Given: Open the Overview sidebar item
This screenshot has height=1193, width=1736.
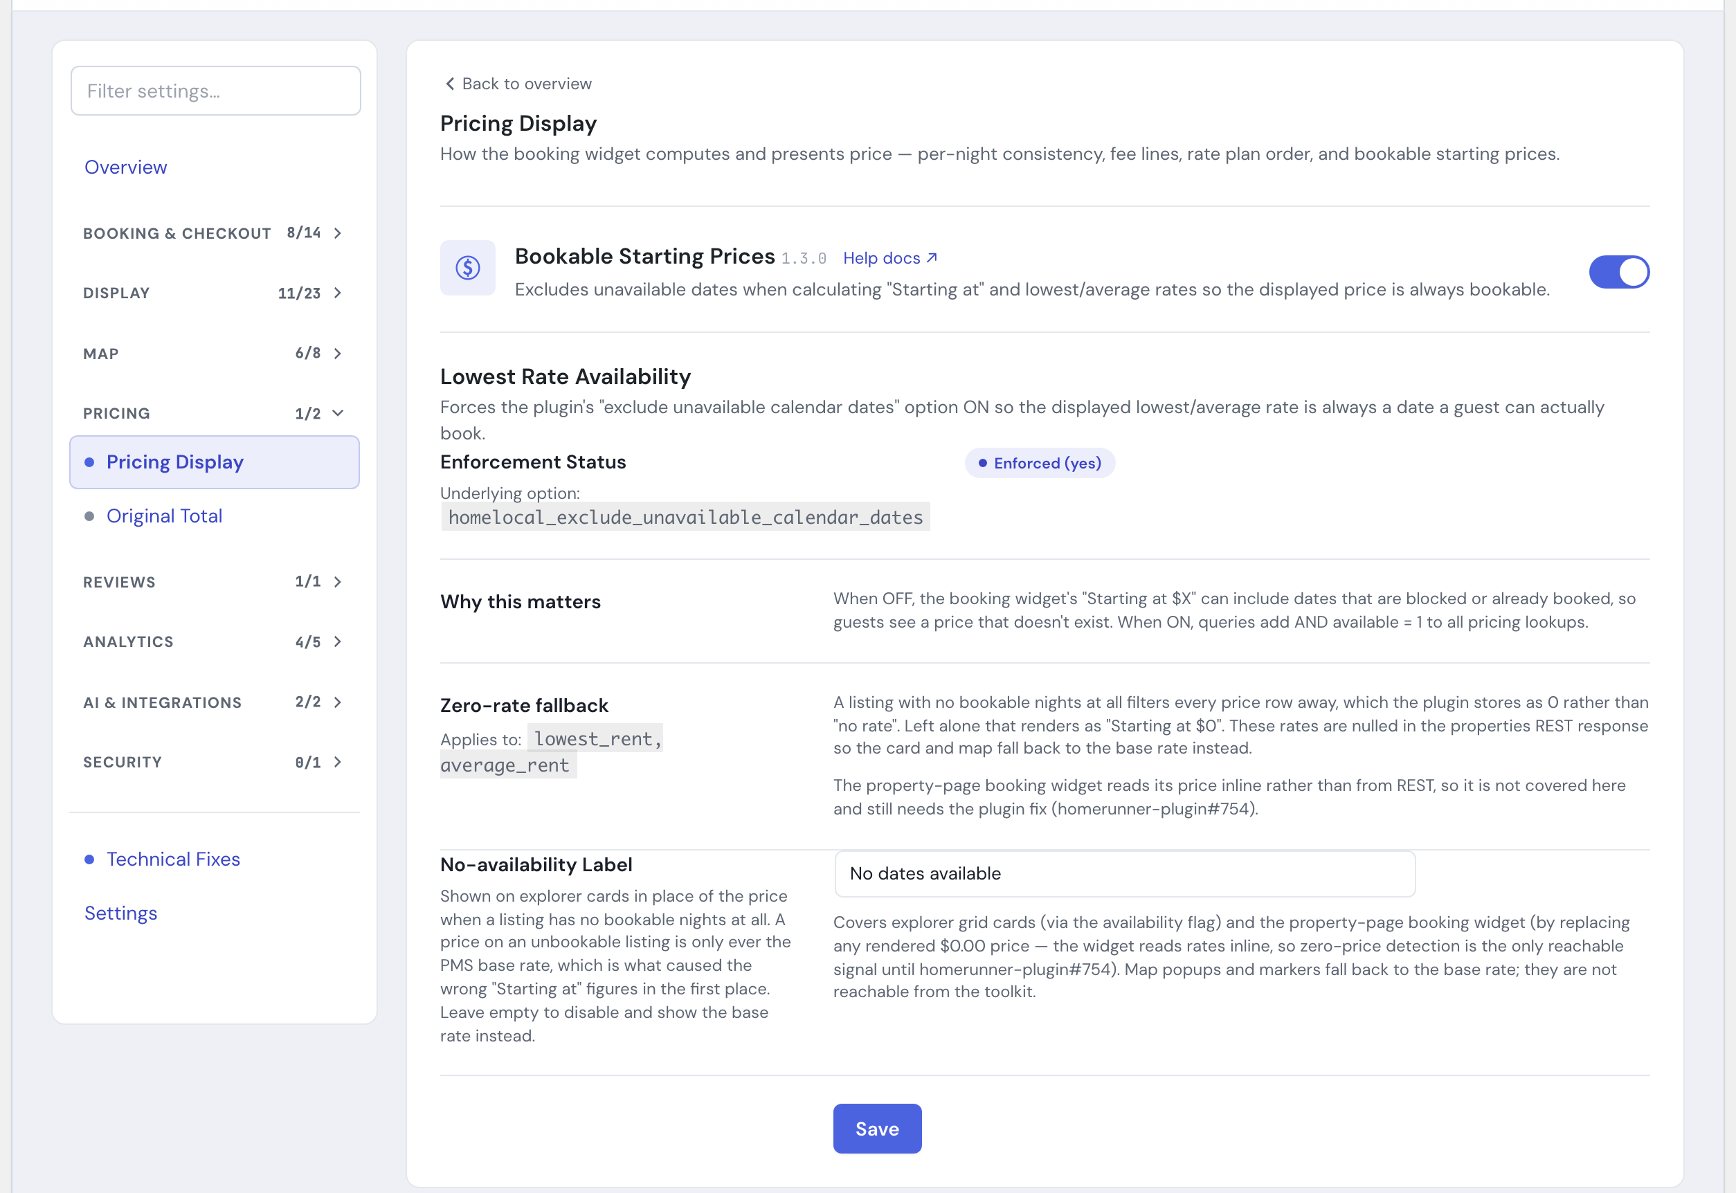Looking at the screenshot, I should pyautogui.click(x=125, y=167).
